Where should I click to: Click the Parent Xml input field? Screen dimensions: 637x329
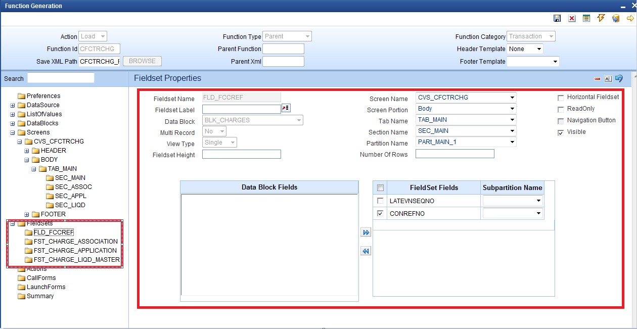pos(283,61)
